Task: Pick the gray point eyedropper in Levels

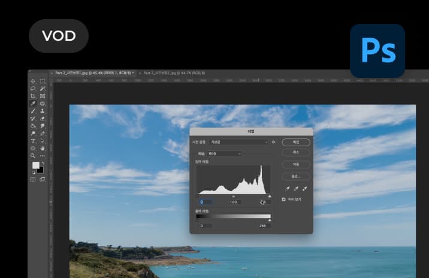Action: pos(295,188)
